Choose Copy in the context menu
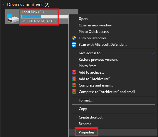The image size is (158, 137). pos(113,109)
